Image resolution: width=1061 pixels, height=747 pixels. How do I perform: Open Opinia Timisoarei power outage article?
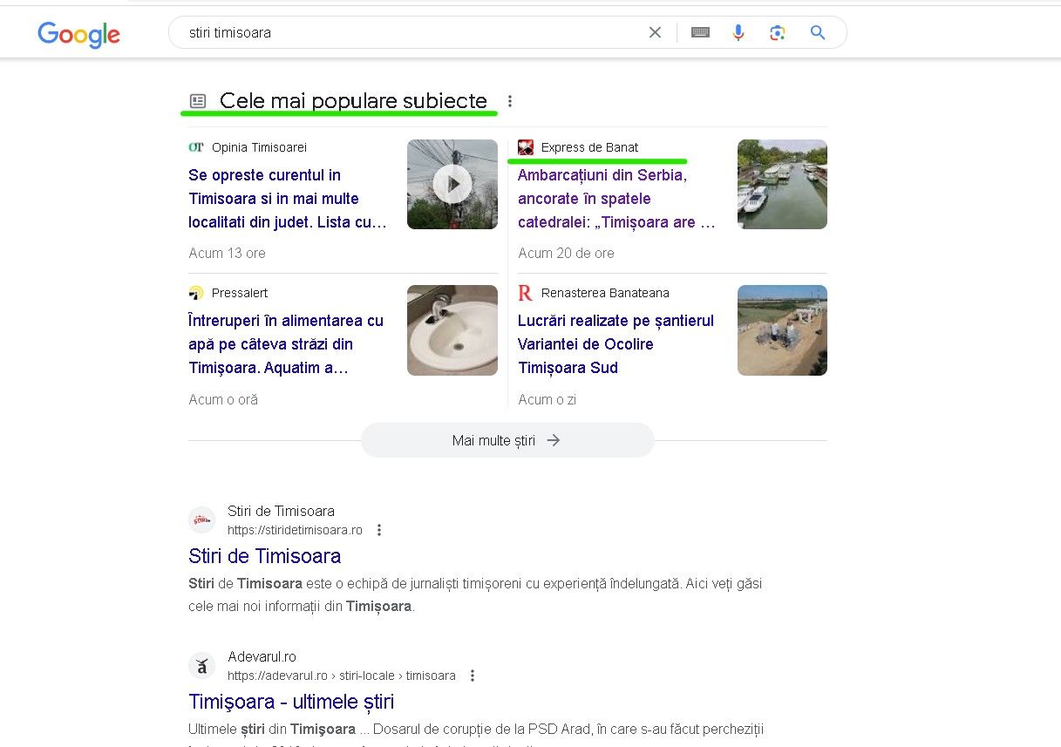(x=288, y=199)
